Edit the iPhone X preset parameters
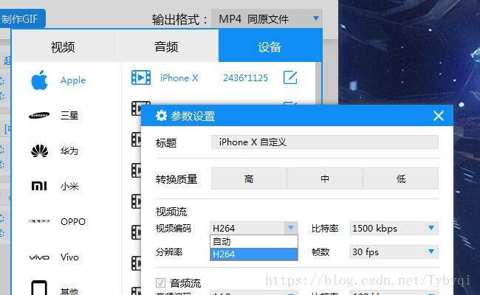The width and height of the screenshot is (480, 295). (x=290, y=77)
